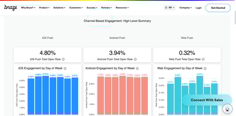This screenshot has width=236, height=116.
Task: Click the Android bar labeled 3.65%
Action: click(137, 96)
